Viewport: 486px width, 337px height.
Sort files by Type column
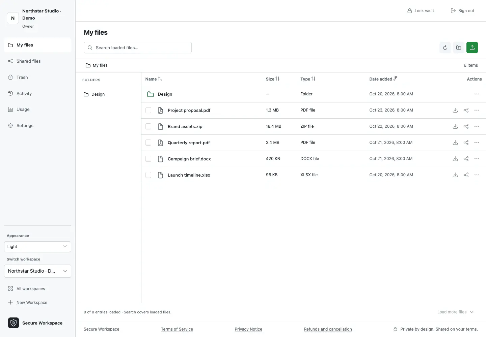click(x=308, y=79)
